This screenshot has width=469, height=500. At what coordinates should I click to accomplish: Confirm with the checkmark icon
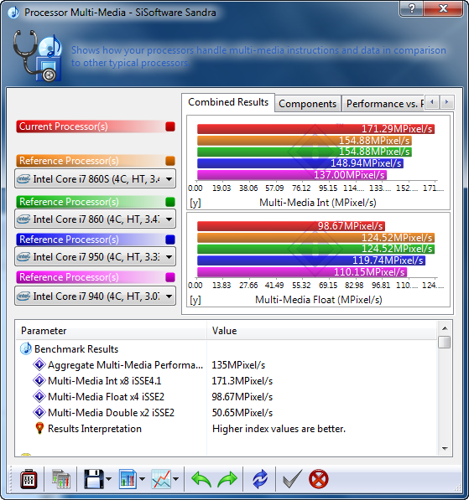click(x=292, y=479)
